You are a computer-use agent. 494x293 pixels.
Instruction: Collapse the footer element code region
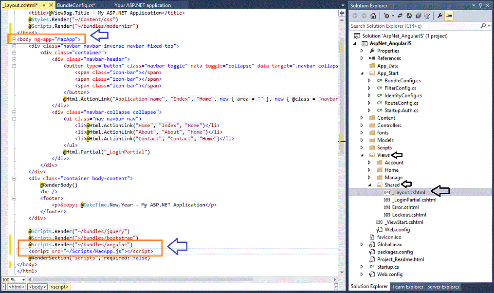tap(14, 199)
